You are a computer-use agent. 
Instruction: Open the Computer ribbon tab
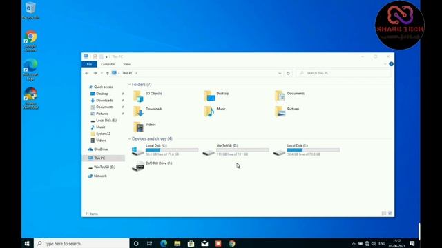tap(108, 64)
